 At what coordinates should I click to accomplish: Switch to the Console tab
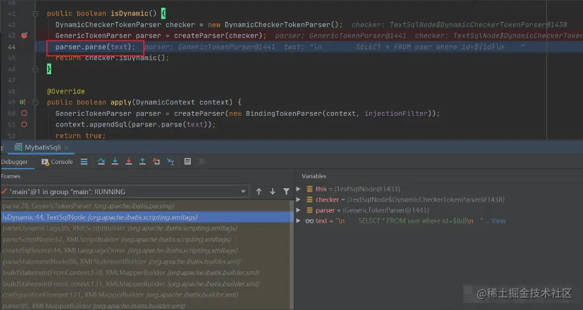57,162
